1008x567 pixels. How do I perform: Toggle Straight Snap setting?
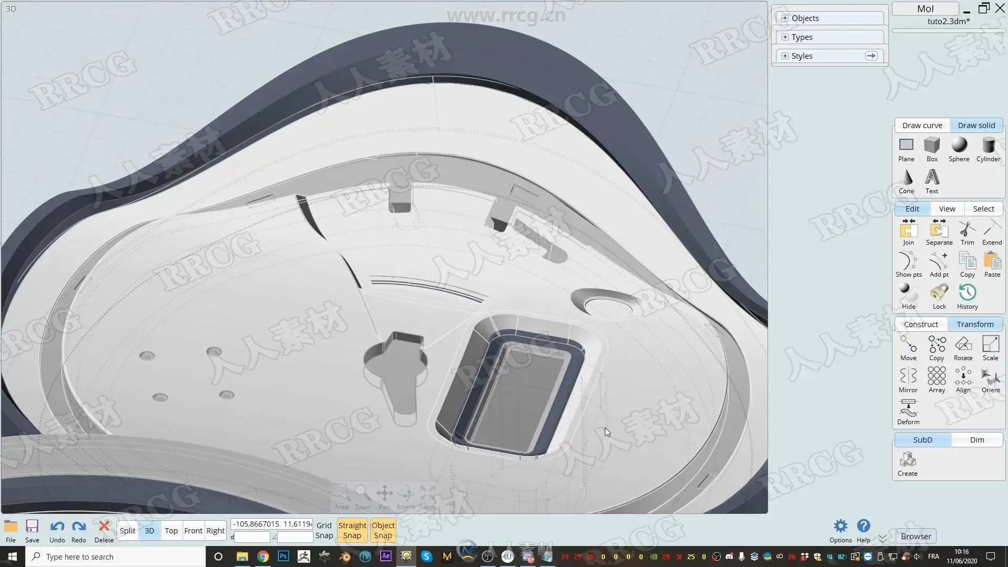point(352,530)
